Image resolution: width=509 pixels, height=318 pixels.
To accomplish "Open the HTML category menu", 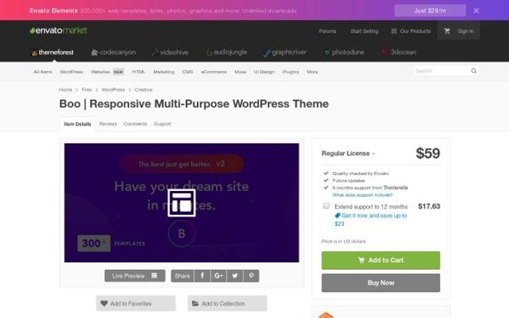I will (x=138, y=72).
